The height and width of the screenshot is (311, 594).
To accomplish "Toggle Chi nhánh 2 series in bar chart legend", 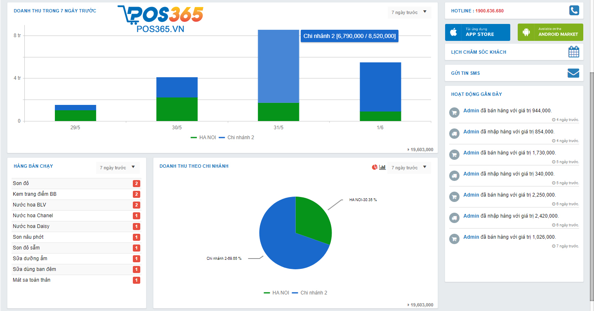I will point(236,137).
